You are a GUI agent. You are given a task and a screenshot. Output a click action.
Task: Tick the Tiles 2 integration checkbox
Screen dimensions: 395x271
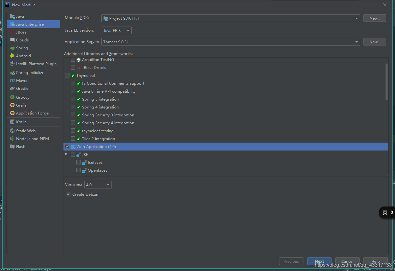(73, 139)
